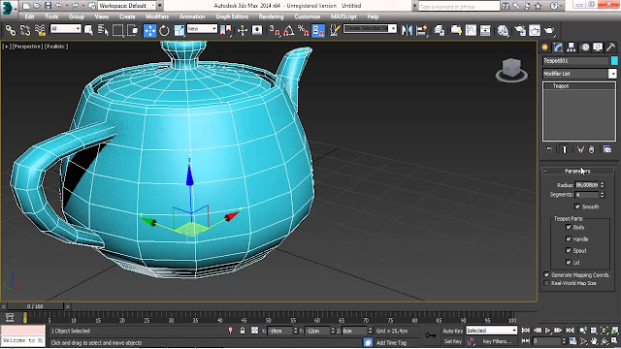Open the Rendering menu
Image resolution: width=621 pixels, height=349 pixels.
tap(271, 16)
